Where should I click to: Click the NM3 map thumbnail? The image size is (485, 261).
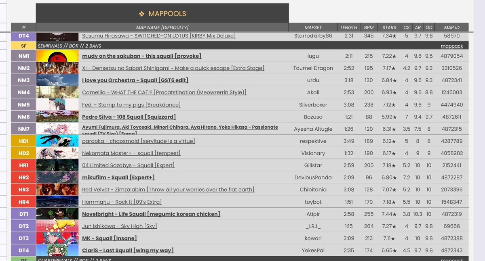(x=57, y=80)
